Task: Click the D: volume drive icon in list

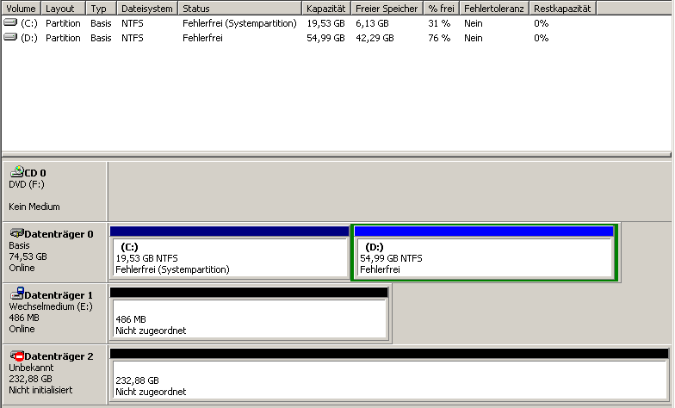Action: point(10,37)
